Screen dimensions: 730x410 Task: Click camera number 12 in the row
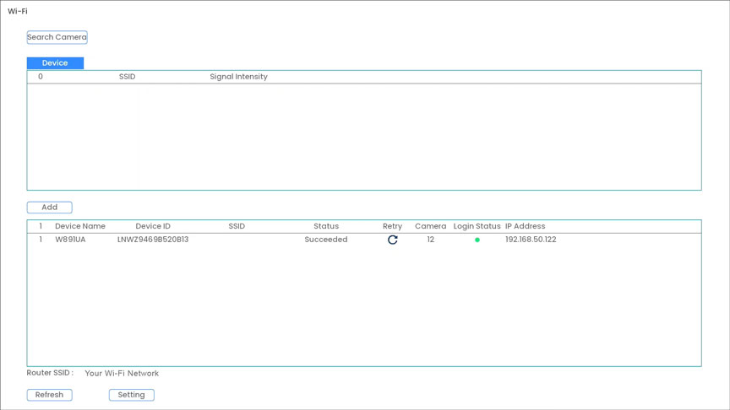click(430, 240)
